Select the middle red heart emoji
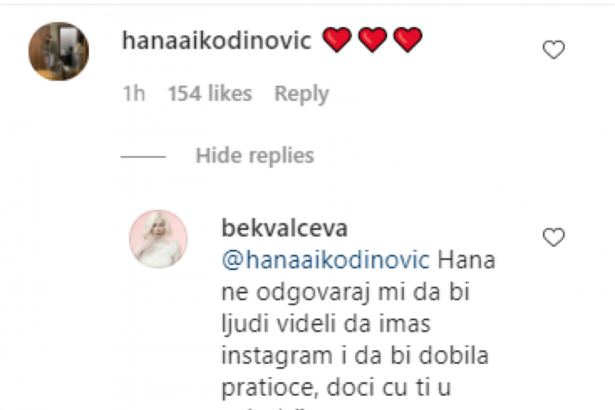The width and height of the screenshot is (615, 410). (x=373, y=40)
